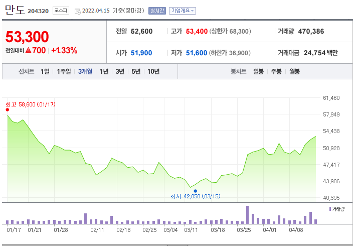The height and width of the screenshot is (246, 353).
Task: Toggle the 실시간 real-time button
Action: click(157, 11)
